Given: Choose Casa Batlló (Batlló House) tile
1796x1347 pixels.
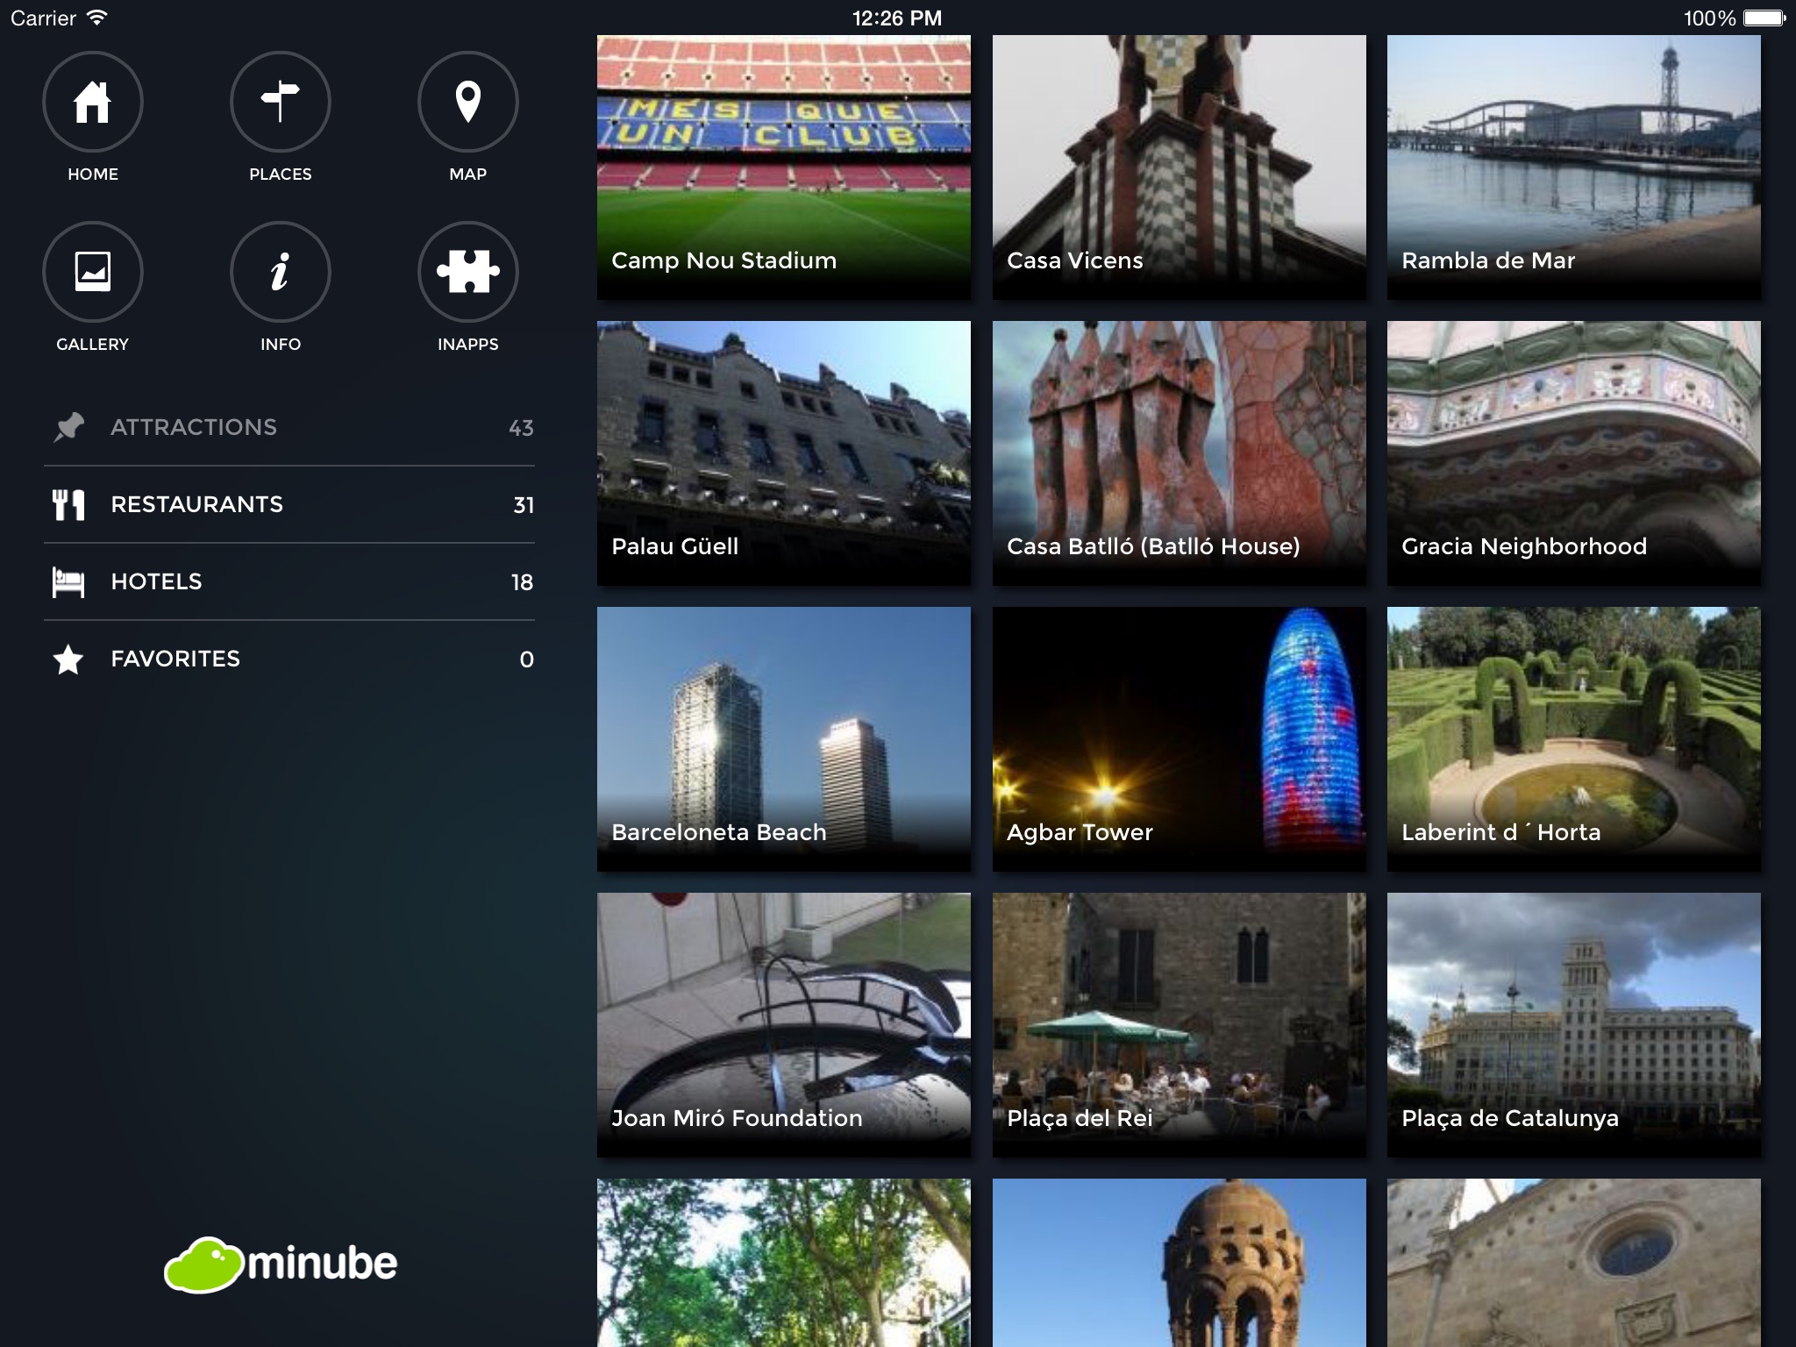Looking at the screenshot, I should [x=1179, y=453].
